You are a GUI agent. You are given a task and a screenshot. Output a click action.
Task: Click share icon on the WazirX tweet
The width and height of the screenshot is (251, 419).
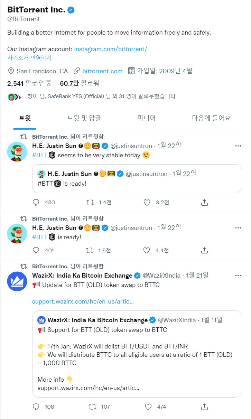point(204,407)
